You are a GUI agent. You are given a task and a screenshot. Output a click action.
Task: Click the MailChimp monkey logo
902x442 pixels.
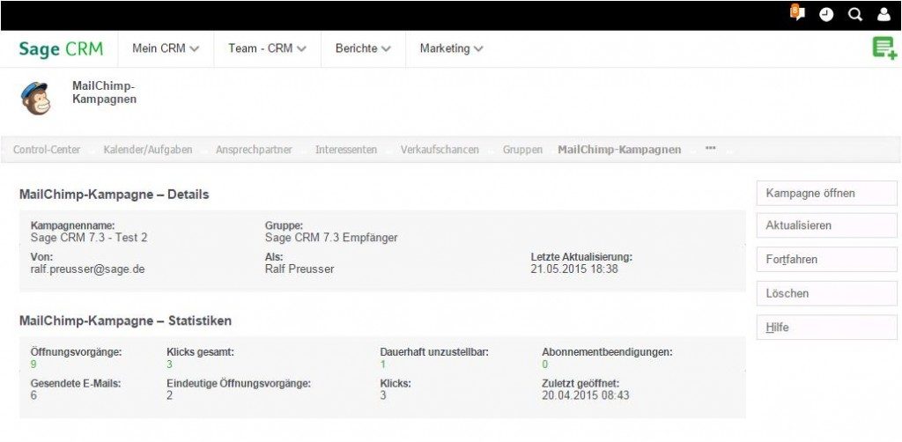[x=36, y=98]
